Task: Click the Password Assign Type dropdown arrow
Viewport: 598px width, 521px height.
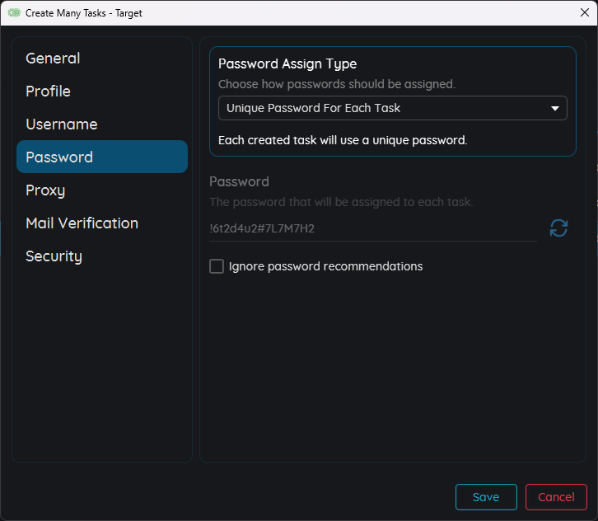Action: pyautogui.click(x=555, y=108)
